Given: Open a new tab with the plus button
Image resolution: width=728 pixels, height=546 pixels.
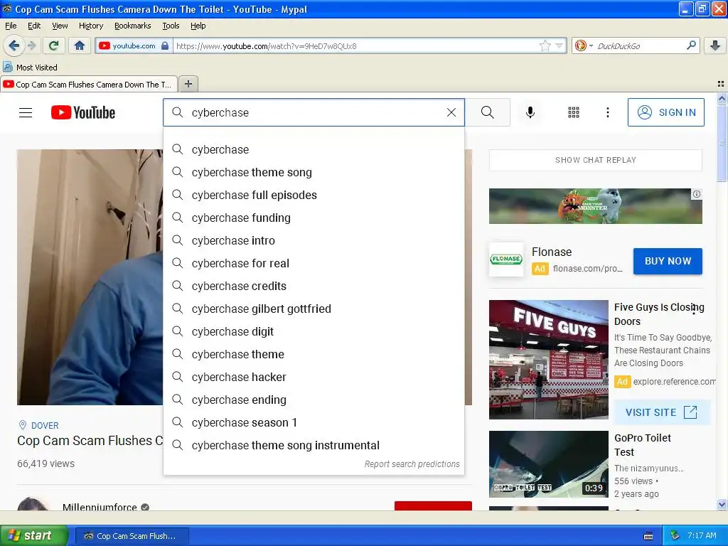Looking at the screenshot, I should coord(188,84).
